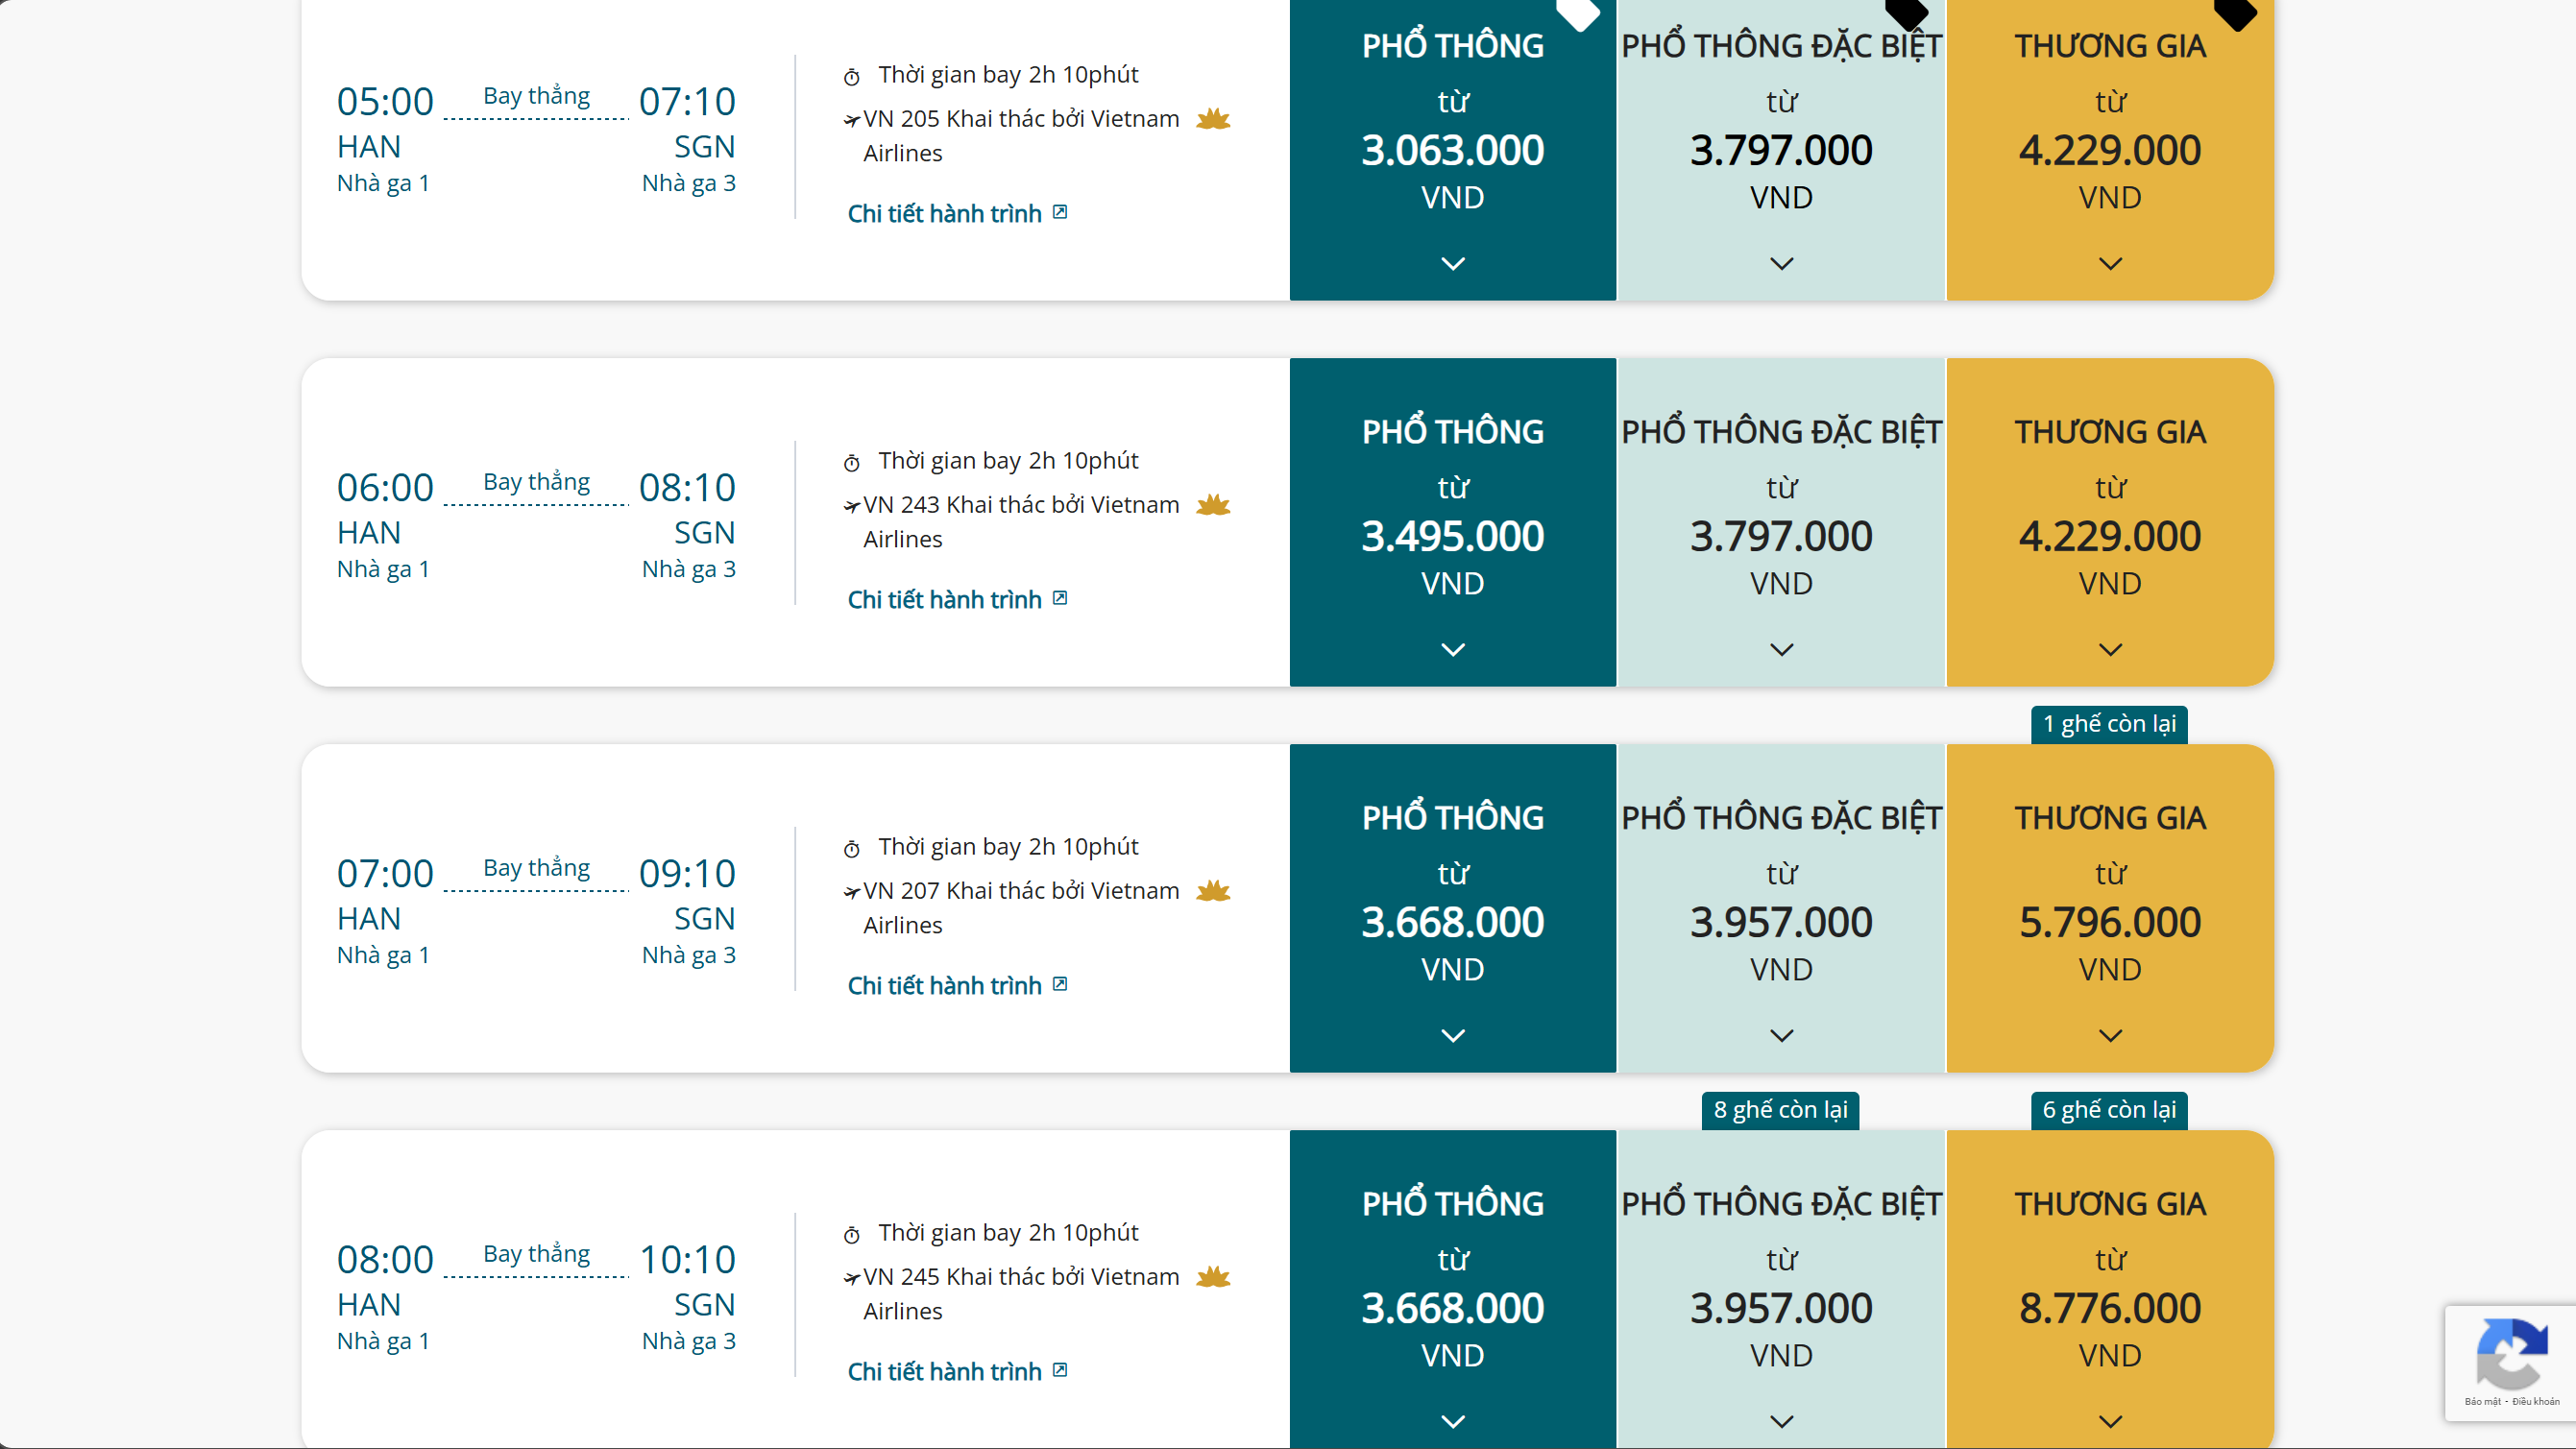Open Chi tiết hành trình for flight VN 243
The image size is (2576, 1449).
tap(945, 599)
